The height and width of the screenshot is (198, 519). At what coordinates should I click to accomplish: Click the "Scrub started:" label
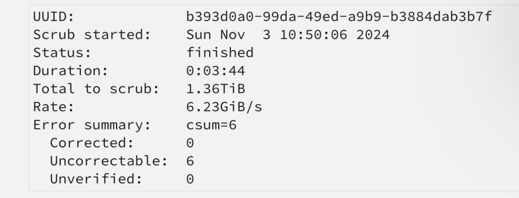(92, 34)
